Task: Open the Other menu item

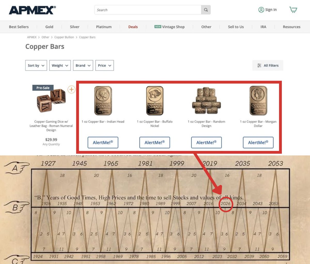Action: click(206, 27)
